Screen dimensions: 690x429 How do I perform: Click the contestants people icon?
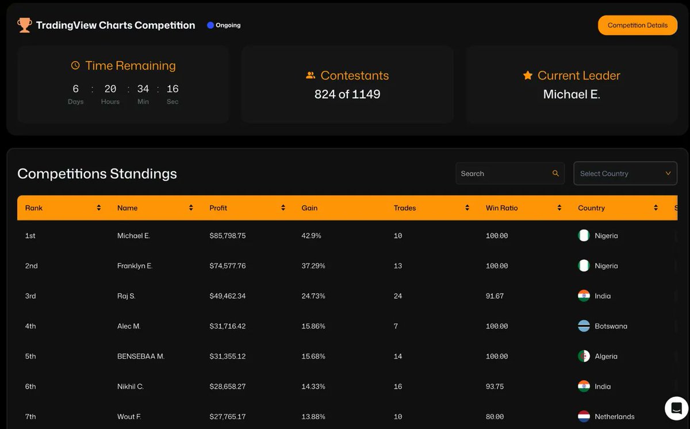[311, 75]
